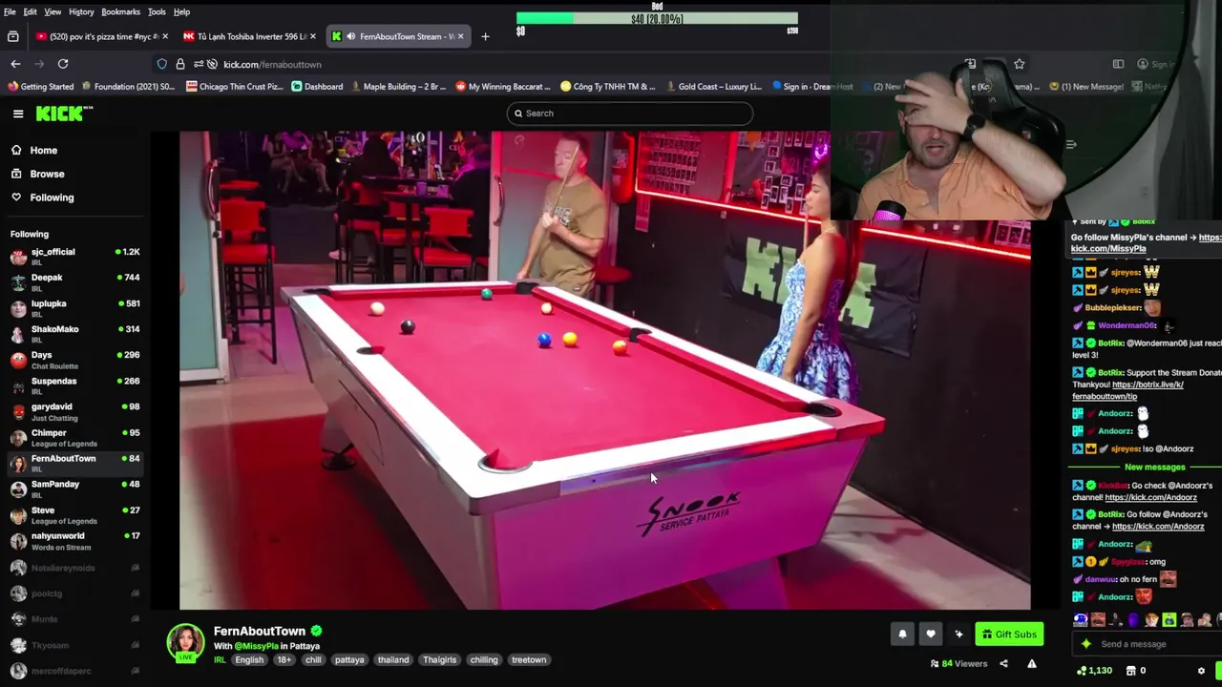Click the notification bell button

point(902,634)
